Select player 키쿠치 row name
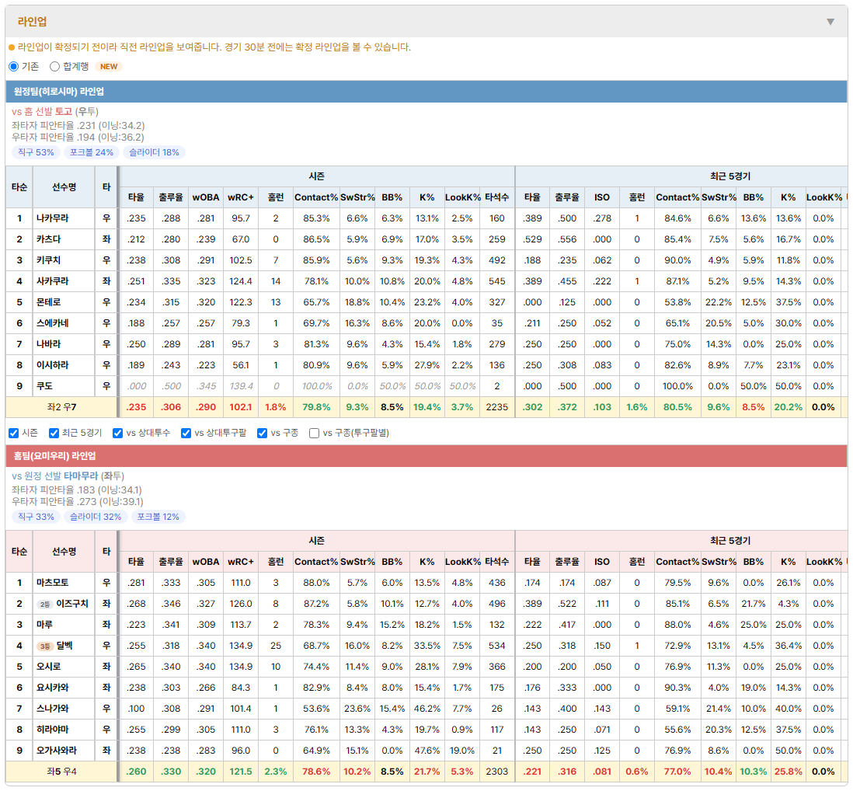 [x=48, y=260]
